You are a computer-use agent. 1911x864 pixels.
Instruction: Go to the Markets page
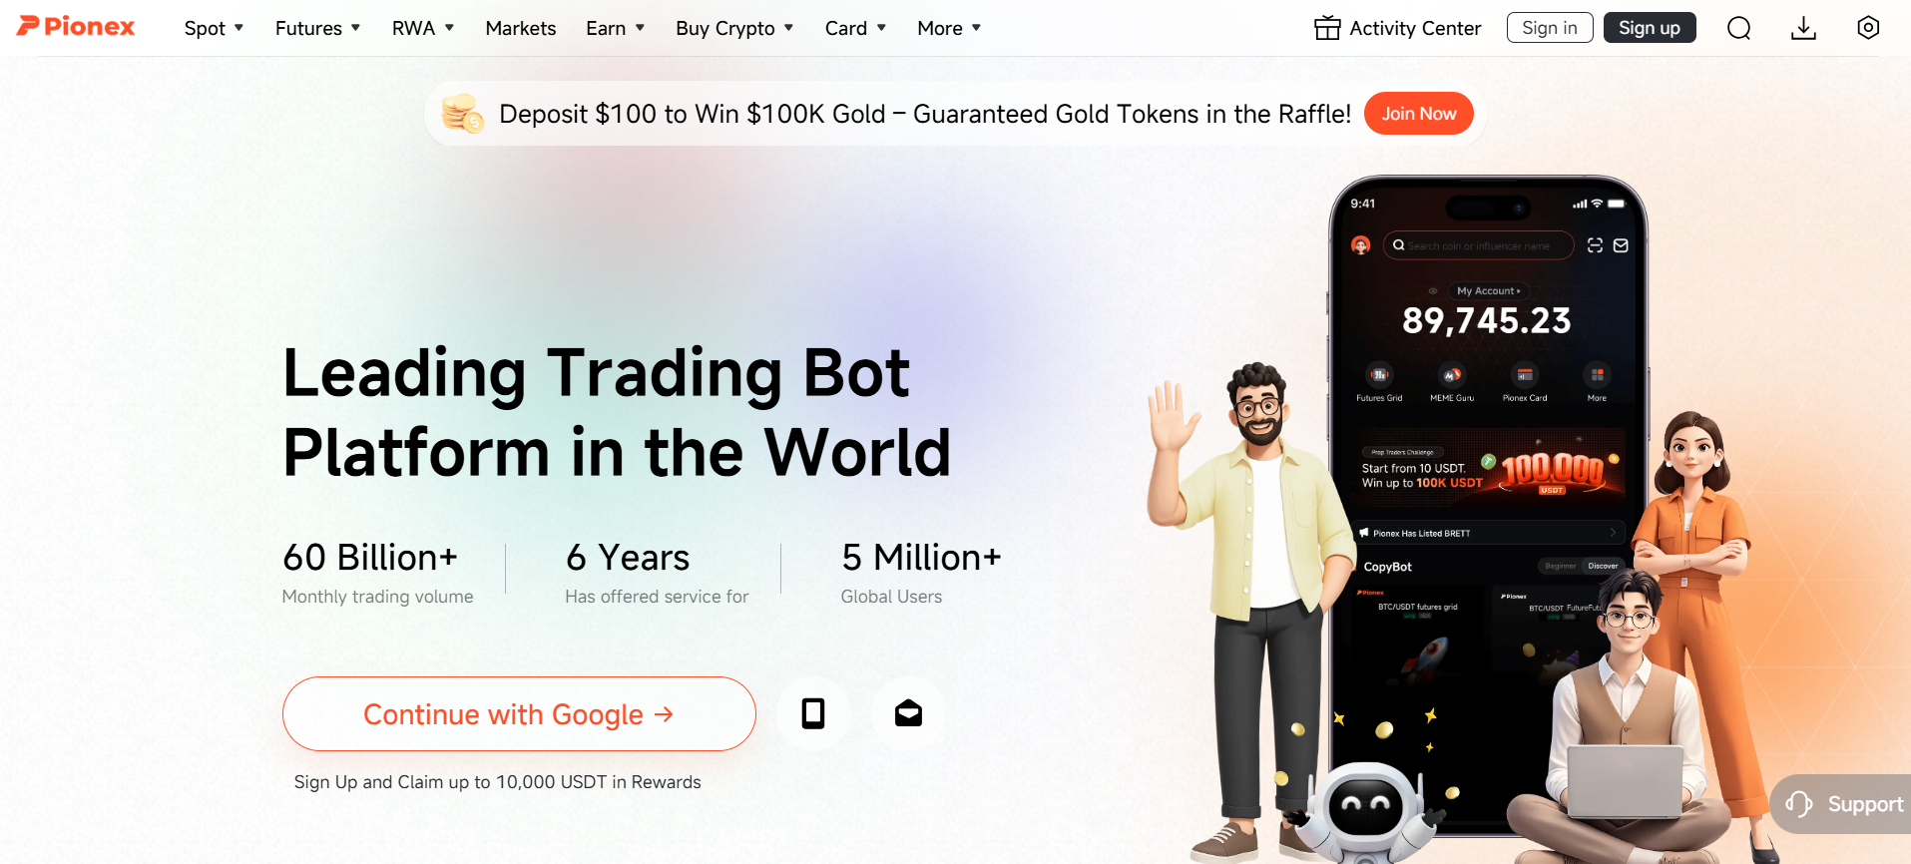coord(521,28)
